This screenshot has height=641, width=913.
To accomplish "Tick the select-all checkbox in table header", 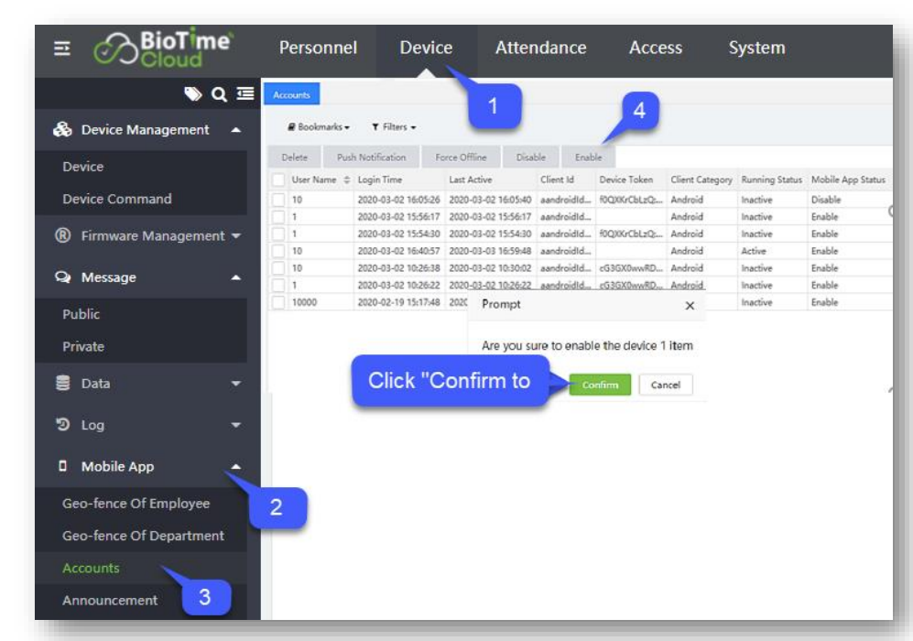I will [278, 180].
